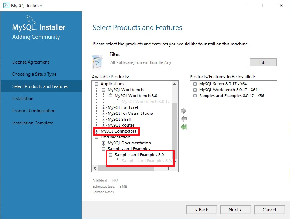Collapse the MySQL Workbench 8.0 node
The width and height of the screenshot is (290, 219).
pyautogui.click(x=110, y=96)
